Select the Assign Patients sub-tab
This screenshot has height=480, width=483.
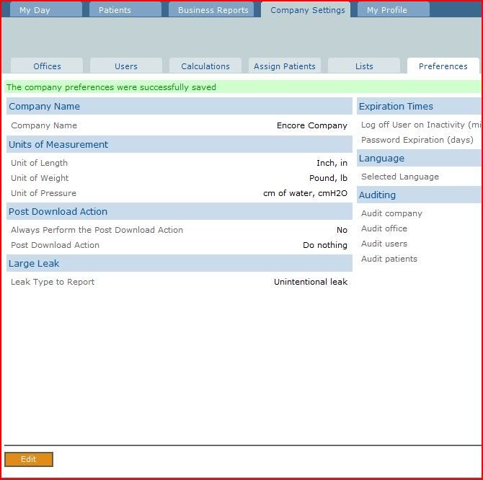[284, 66]
